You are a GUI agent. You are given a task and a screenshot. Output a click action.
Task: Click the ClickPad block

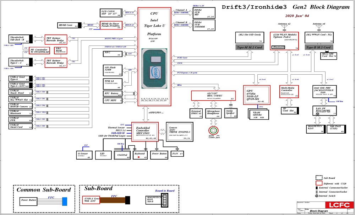click(x=122, y=155)
